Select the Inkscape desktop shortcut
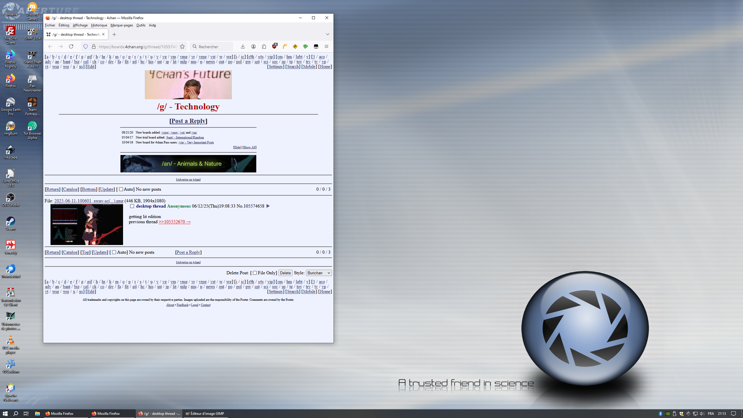Screen dimensions: 743x418 11,152
